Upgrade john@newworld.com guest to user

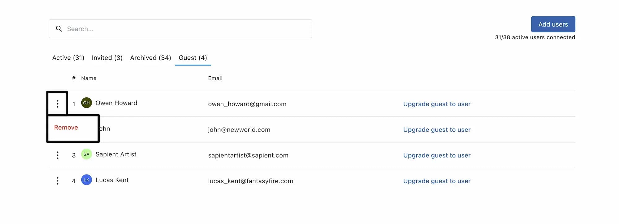(x=437, y=130)
